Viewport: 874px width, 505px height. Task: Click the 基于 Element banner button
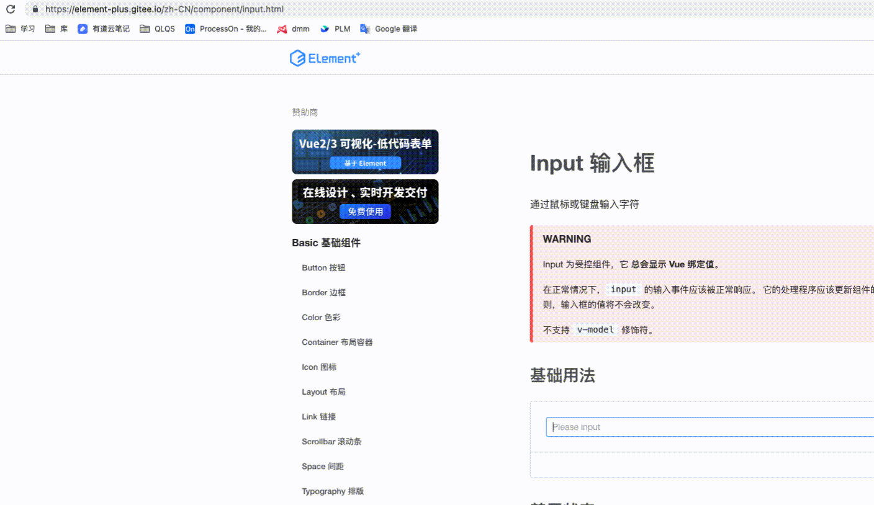366,163
